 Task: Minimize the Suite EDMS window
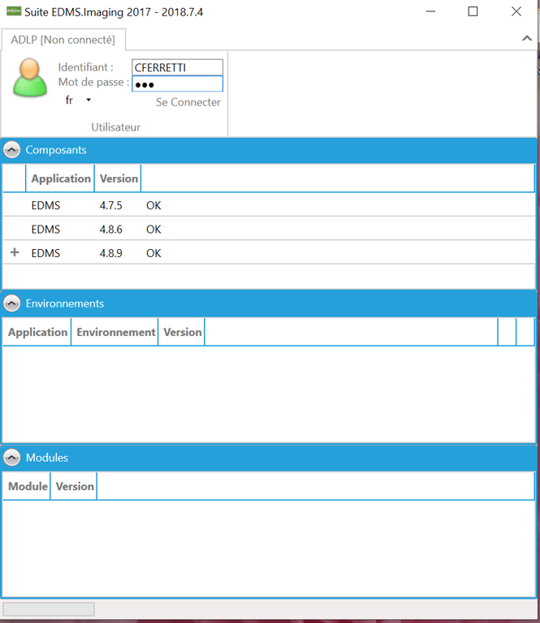pyautogui.click(x=430, y=11)
